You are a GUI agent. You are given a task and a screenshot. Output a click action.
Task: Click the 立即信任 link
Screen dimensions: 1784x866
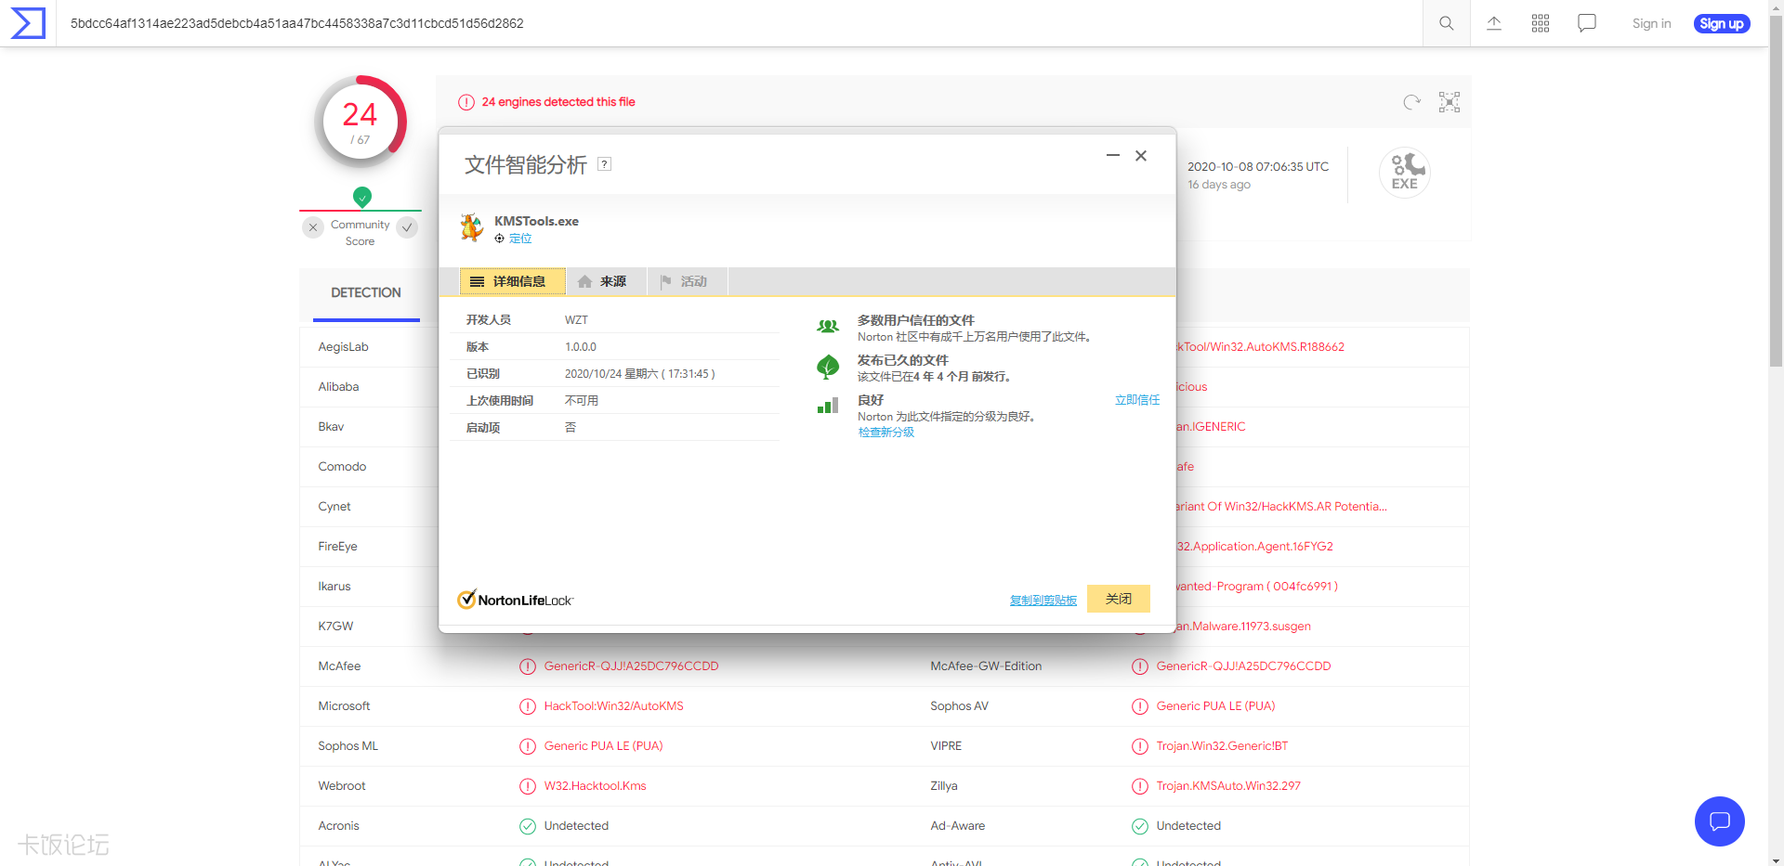[x=1136, y=400]
